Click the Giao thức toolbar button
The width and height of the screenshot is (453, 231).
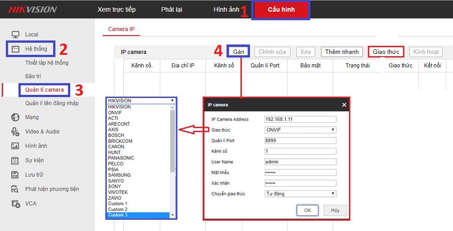click(386, 52)
